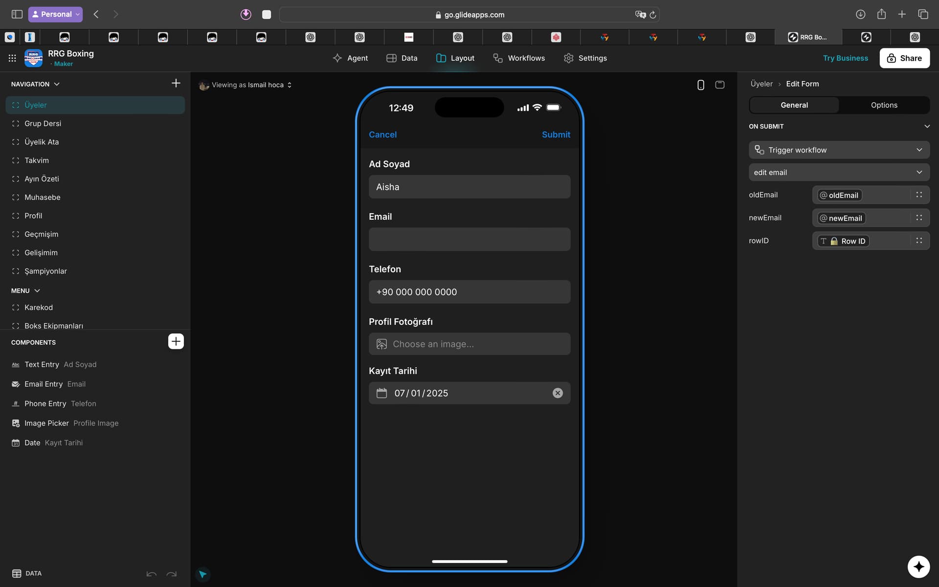Click the Email input field in form

[x=469, y=240]
